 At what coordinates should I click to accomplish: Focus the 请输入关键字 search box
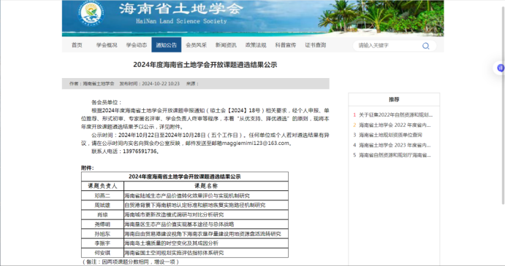[388, 46]
